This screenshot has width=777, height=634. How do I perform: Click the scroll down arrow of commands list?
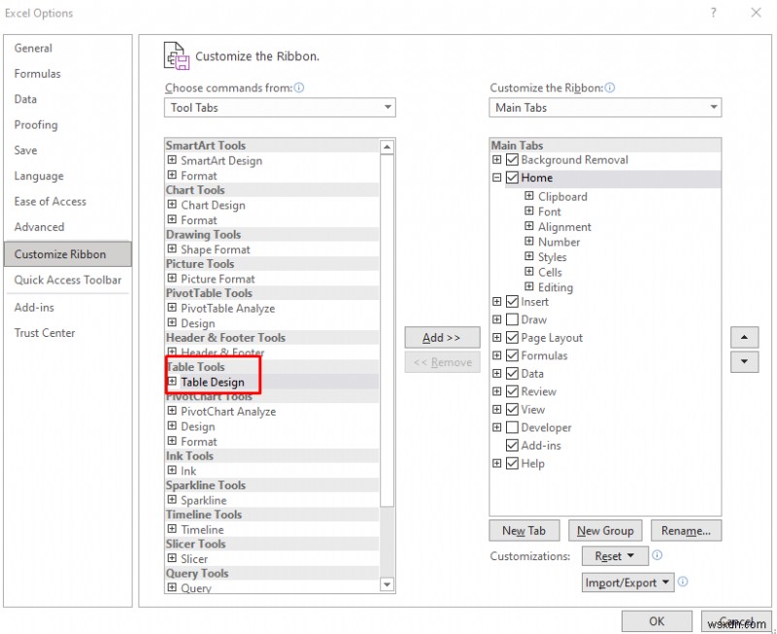[387, 584]
